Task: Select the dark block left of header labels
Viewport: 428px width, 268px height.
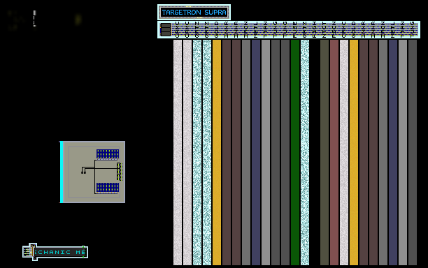Action: click(x=166, y=29)
